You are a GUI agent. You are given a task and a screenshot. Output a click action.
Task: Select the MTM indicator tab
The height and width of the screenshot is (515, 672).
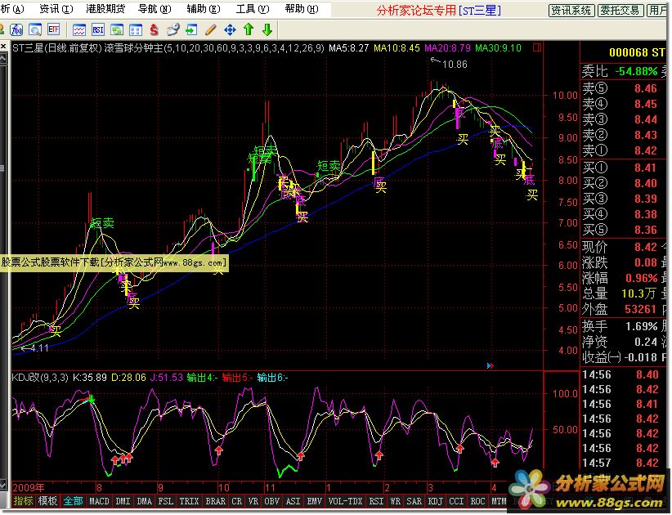click(x=499, y=501)
